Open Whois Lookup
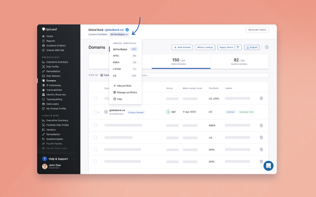 coord(205,47)
